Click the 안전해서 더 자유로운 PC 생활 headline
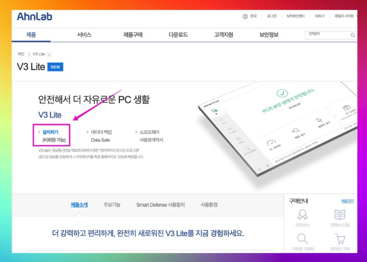This screenshot has height=262, width=367. (x=94, y=100)
